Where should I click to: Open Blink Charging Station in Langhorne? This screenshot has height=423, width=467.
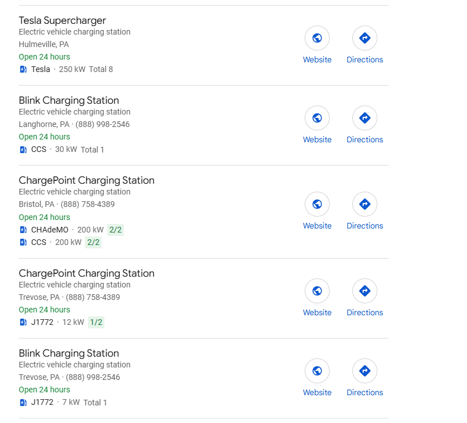point(69,100)
